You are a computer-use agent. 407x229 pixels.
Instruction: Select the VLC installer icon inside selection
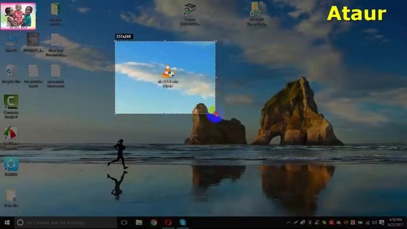(x=168, y=76)
